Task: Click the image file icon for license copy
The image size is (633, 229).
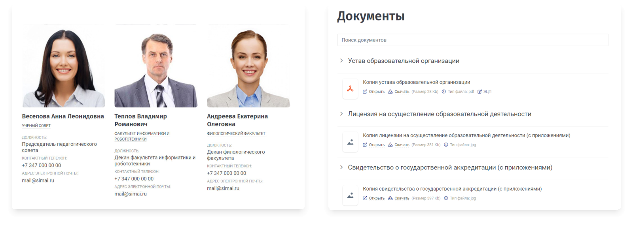Action: click(350, 142)
